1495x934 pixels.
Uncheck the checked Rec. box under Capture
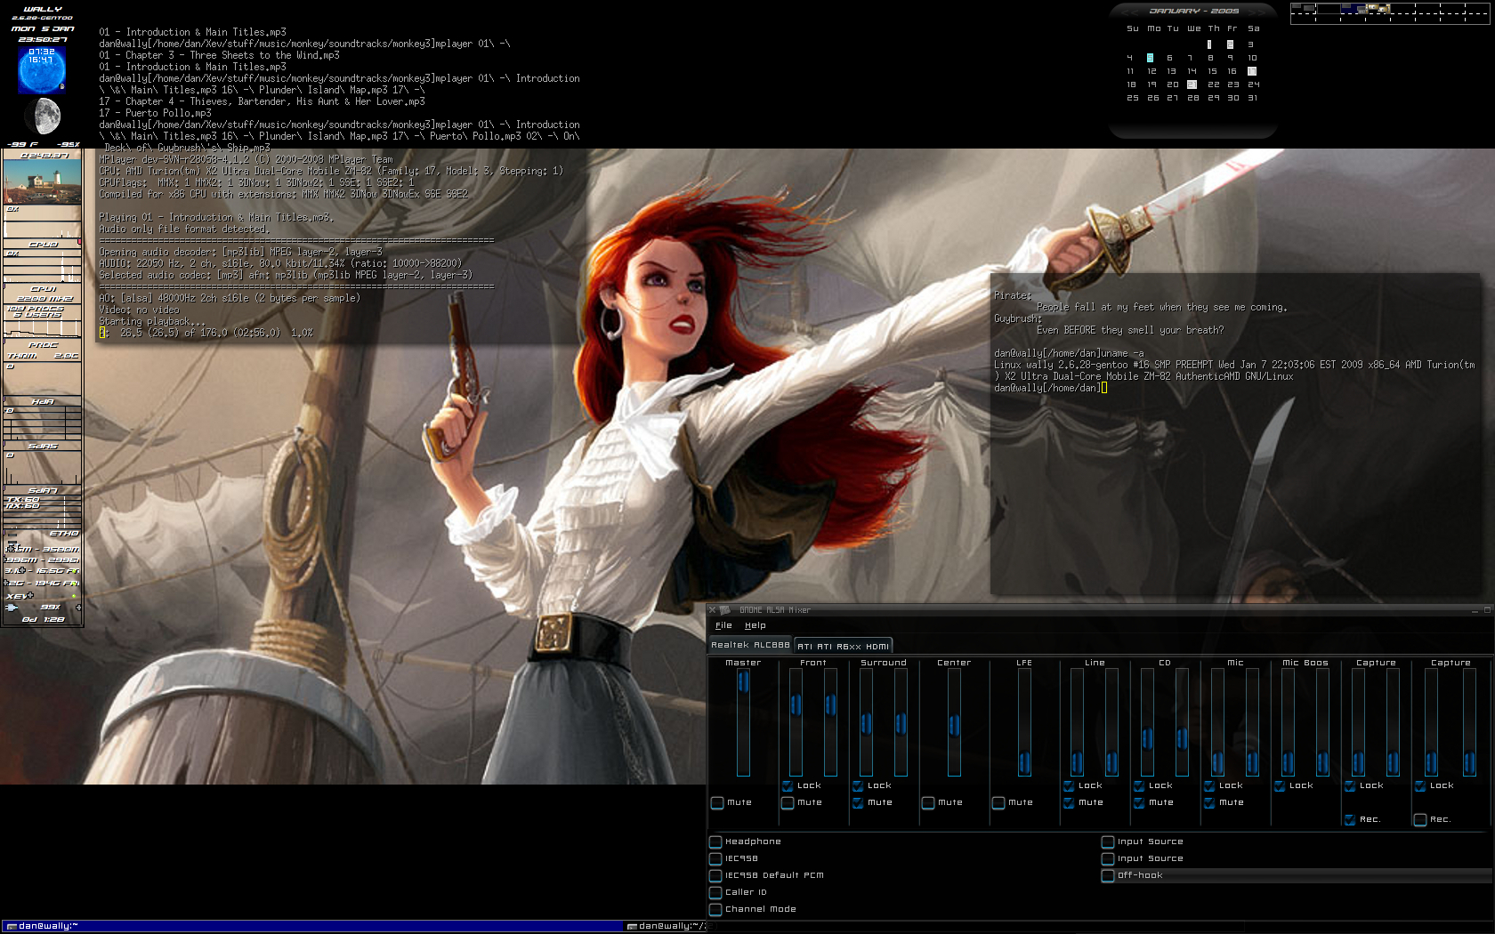click(1350, 819)
